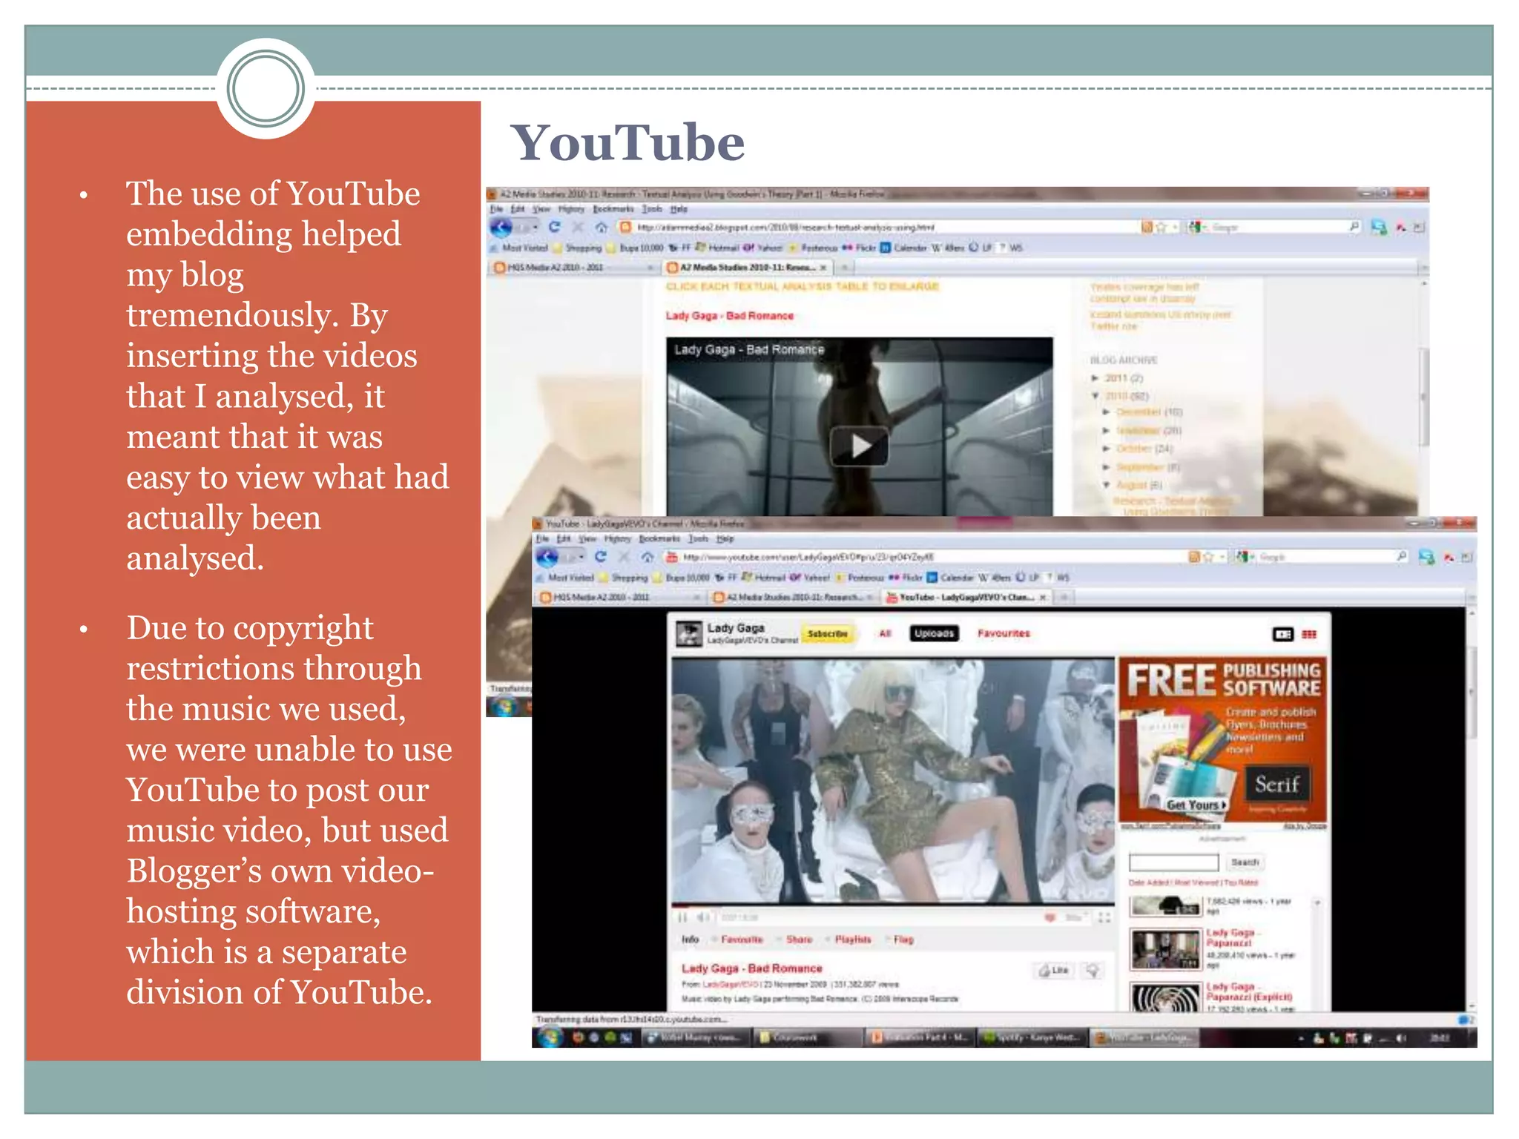Viewport: 1519px width, 1139px height.
Task: Click the dislike thumbs-down button
Action: [x=1093, y=970]
